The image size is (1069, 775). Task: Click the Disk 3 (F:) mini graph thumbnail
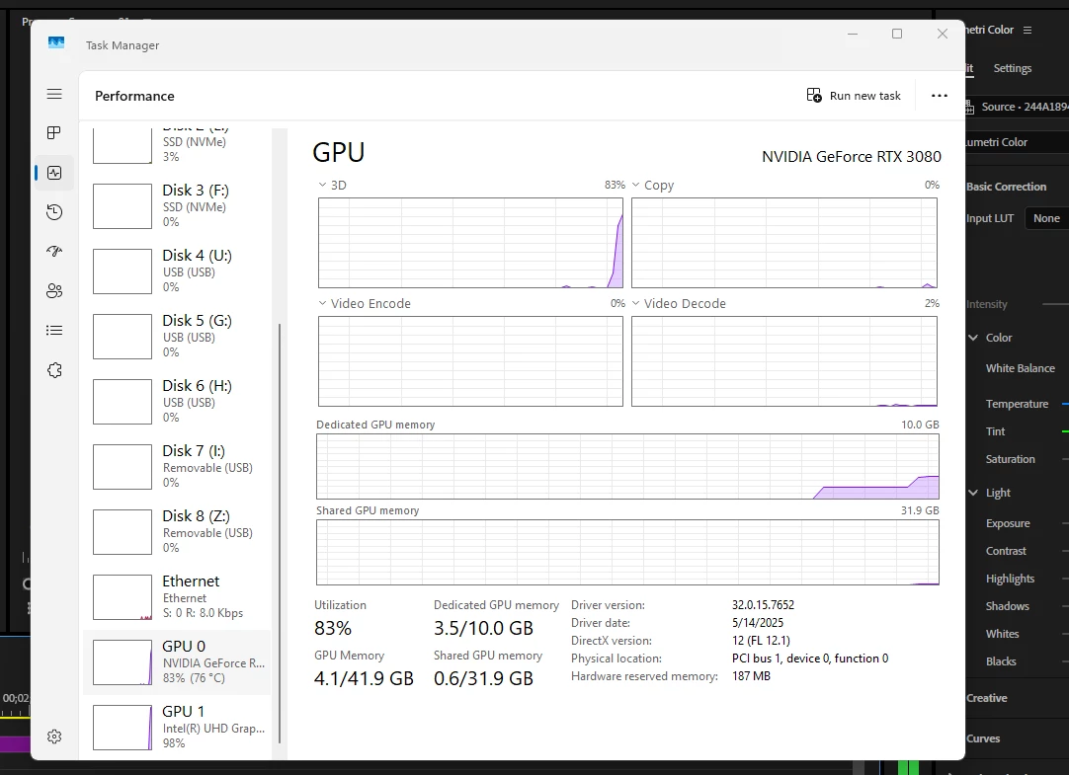123,206
